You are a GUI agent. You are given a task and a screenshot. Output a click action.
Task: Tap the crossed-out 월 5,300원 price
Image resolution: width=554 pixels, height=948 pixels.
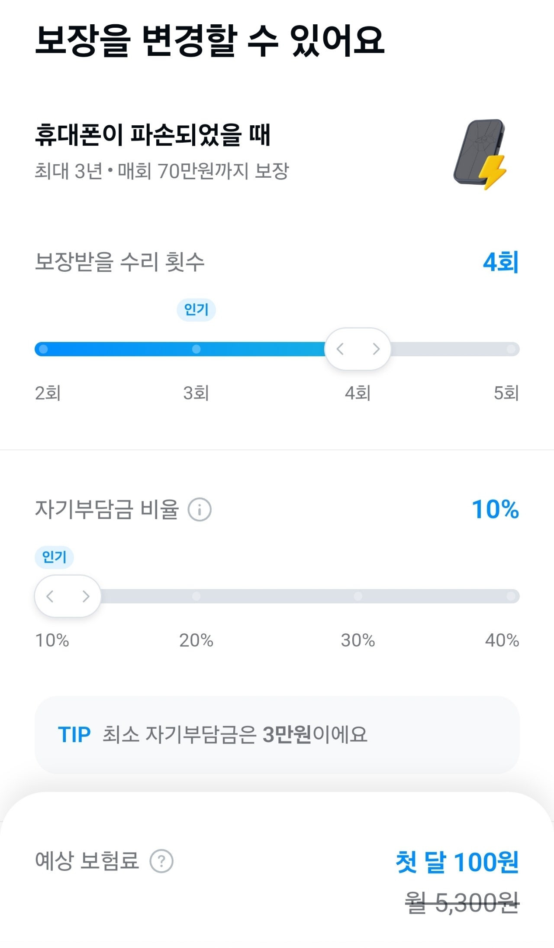tap(461, 903)
